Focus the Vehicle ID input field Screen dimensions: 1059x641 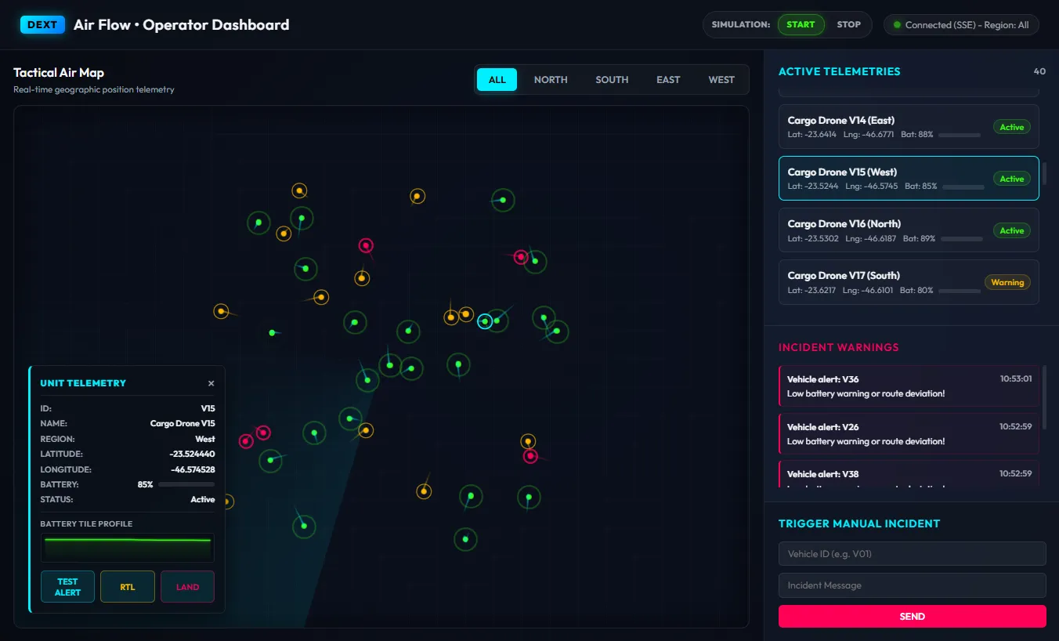click(912, 553)
